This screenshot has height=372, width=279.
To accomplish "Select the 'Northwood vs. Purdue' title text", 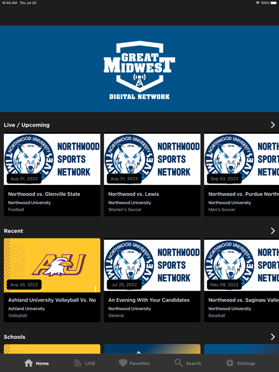I will point(244,194).
